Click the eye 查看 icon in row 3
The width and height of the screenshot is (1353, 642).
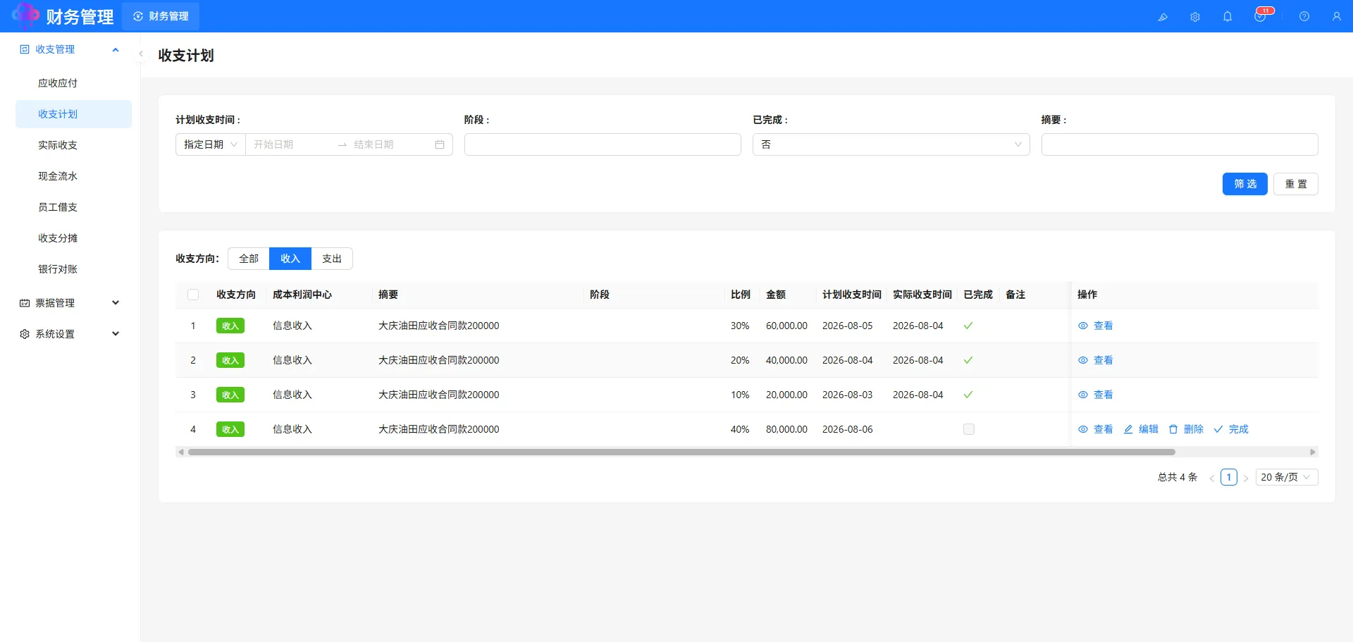(x=1083, y=395)
